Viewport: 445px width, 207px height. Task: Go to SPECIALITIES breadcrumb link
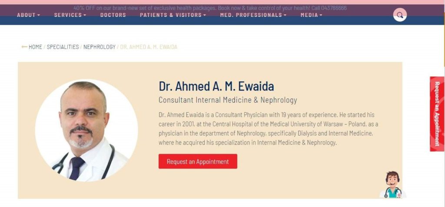63,47
